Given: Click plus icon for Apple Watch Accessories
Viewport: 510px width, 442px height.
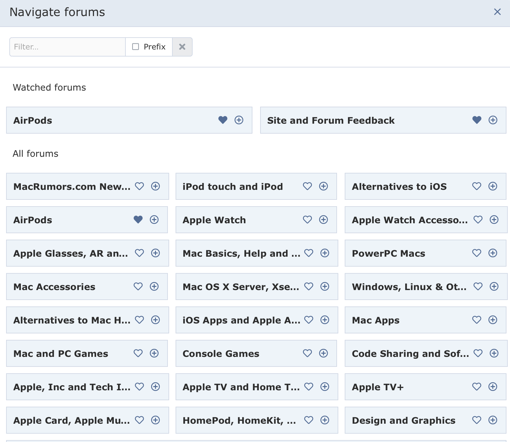Looking at the screenshot, I should pos(494,220).
